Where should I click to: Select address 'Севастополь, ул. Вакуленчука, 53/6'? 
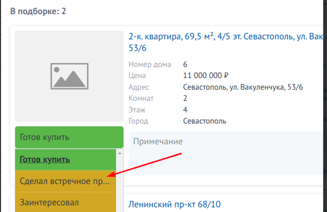coord(243,87)
